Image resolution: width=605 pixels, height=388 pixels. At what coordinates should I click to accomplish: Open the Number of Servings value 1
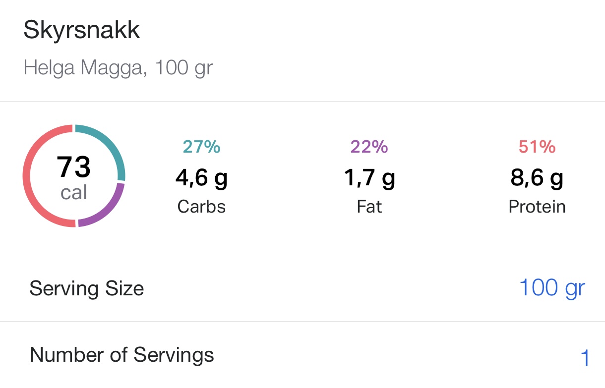point(584,358)
